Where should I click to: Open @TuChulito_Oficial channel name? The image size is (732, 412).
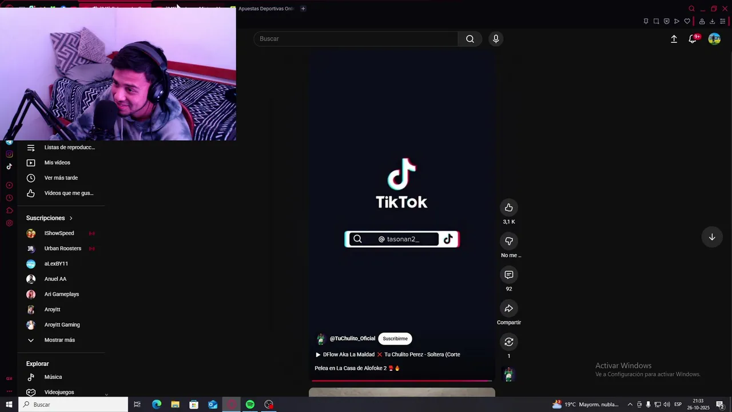pos(352,339)
